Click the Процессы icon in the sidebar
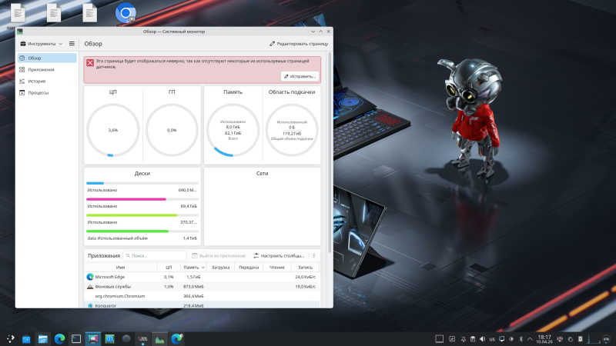 click(22, 92)
